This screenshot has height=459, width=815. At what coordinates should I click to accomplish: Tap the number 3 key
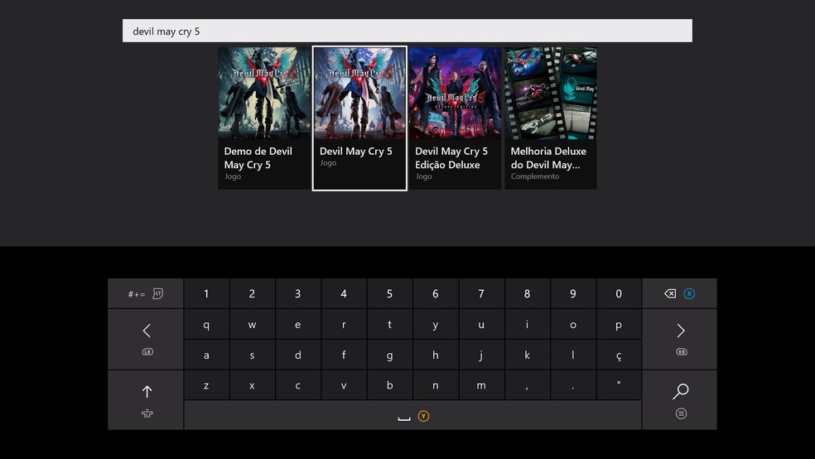298,293
